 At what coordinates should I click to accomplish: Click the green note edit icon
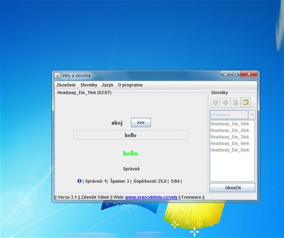pyautogui.click(x=246, y=103)
